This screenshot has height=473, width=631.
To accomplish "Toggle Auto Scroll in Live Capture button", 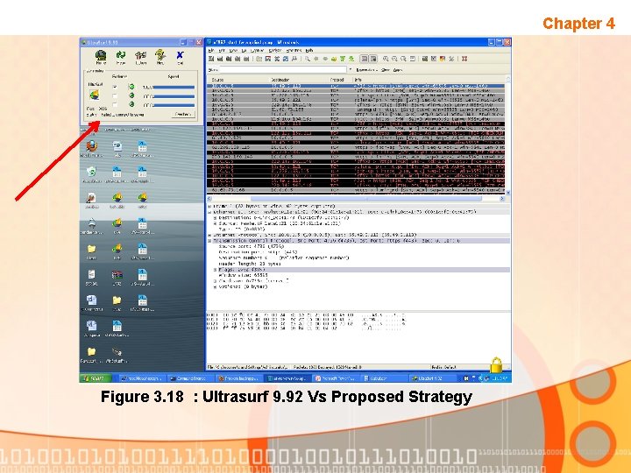I will coord(373,59).
